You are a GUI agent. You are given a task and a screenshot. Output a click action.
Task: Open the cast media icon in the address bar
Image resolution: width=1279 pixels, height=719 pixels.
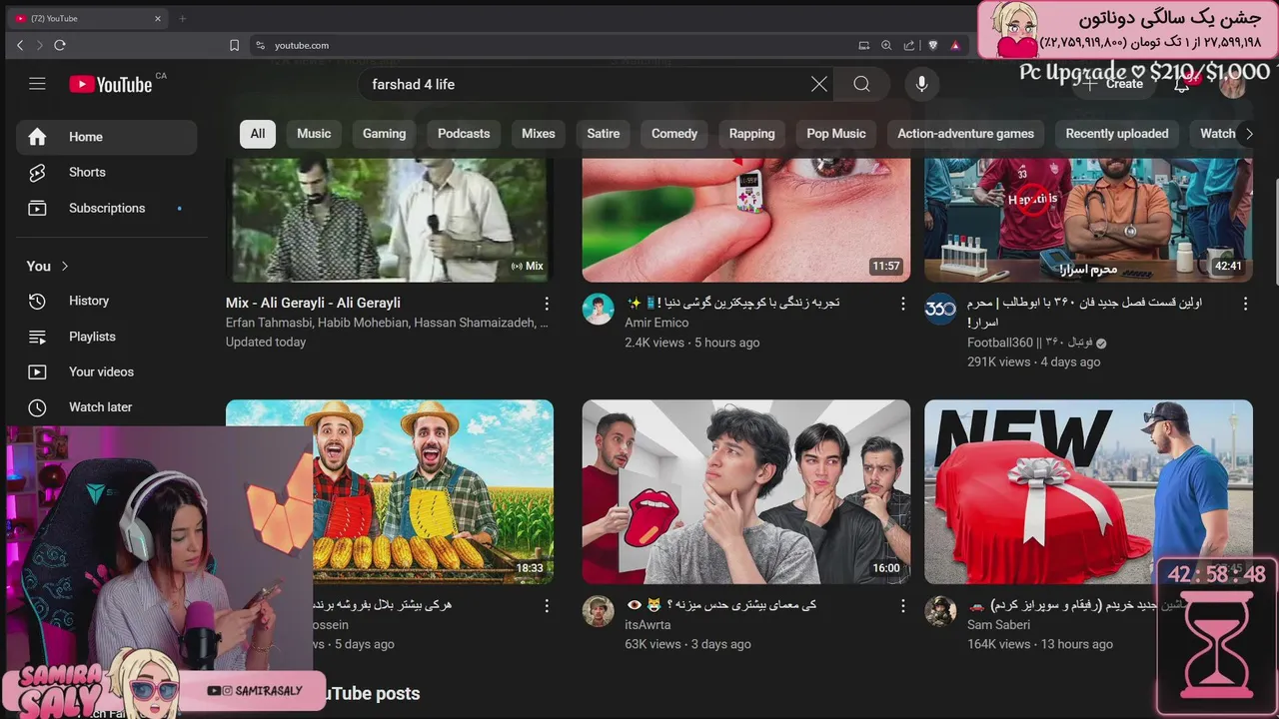(864, 45)
